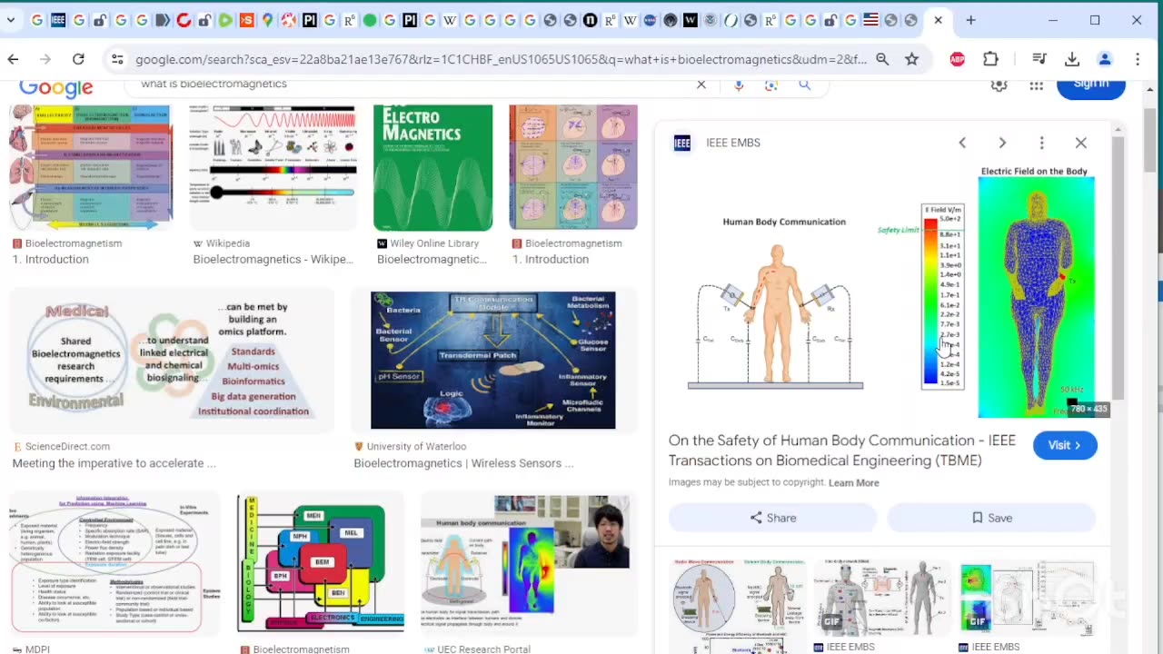Click the IEEE EMBS source name
This screenshot has height=654, width=1163.
click(733, 143)
